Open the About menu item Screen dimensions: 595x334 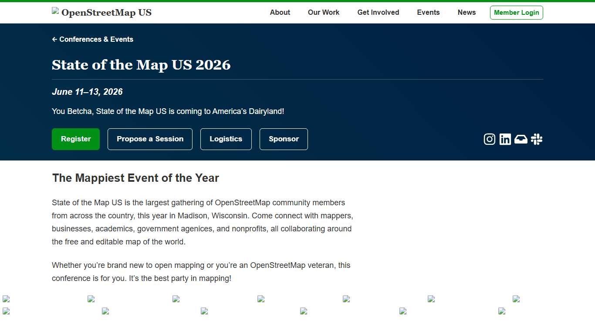(280, 12)
